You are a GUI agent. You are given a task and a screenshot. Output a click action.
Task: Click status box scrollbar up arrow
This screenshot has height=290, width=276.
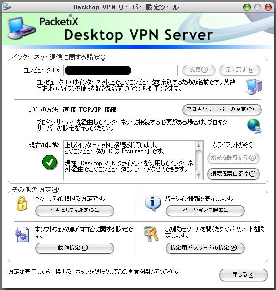199,145
